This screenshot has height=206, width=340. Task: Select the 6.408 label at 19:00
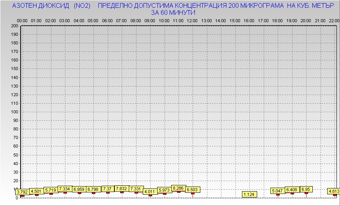coord(292,190)
